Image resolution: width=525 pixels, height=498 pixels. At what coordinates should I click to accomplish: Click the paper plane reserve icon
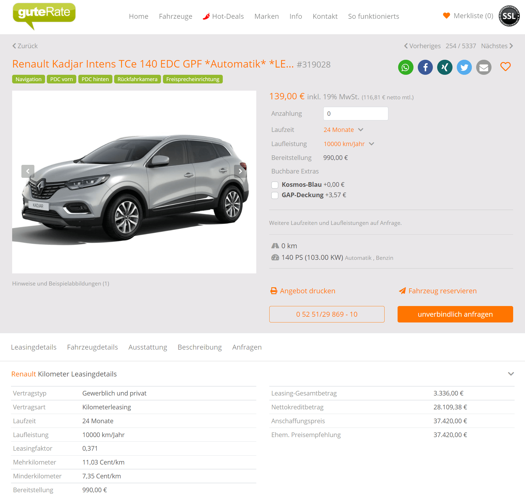(x=402, y=291)
